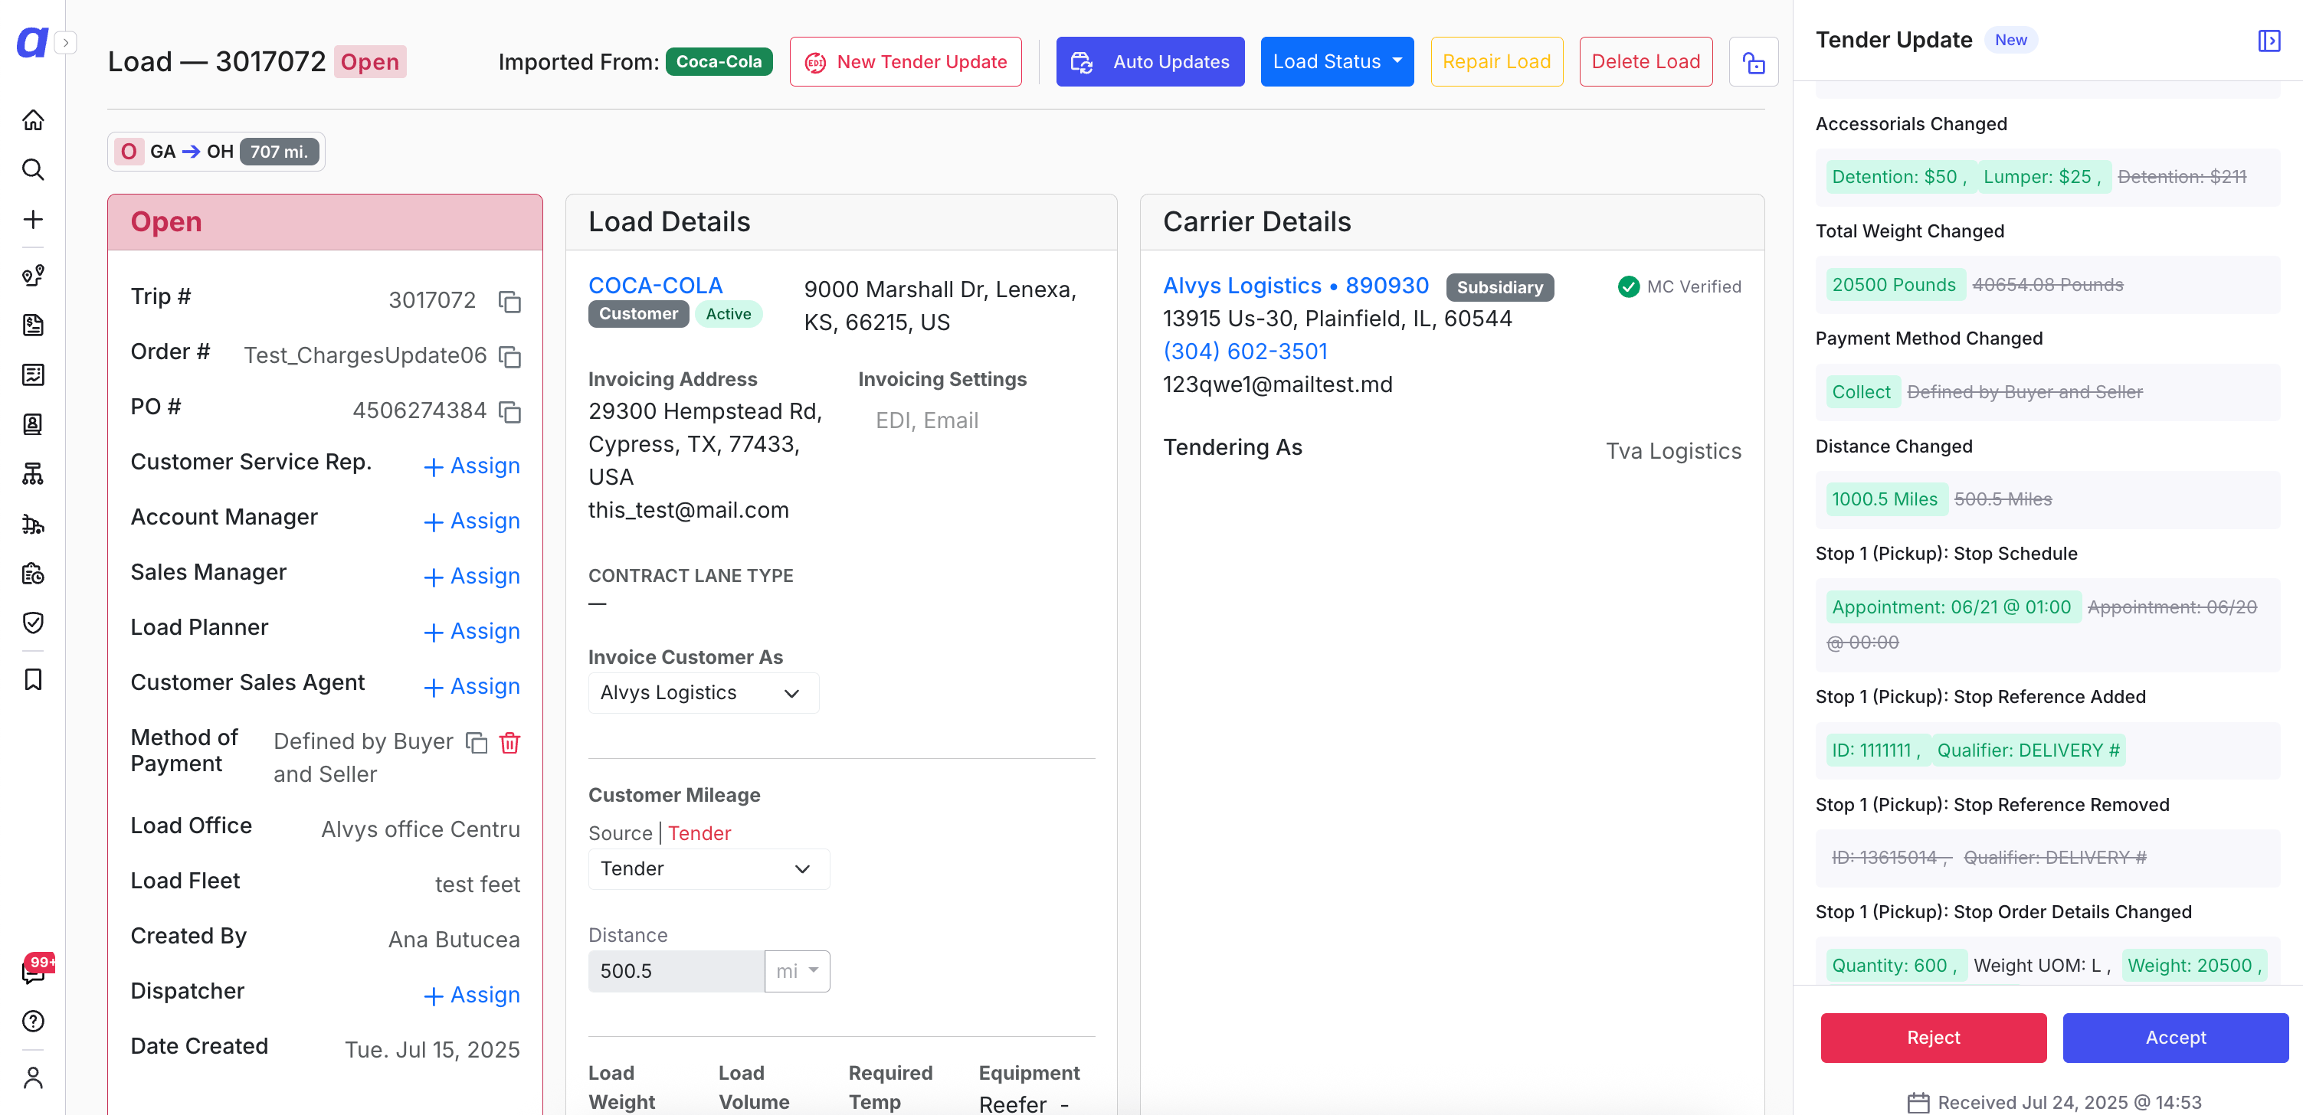Expand the Load Status dropdown

click(1337, 61)
